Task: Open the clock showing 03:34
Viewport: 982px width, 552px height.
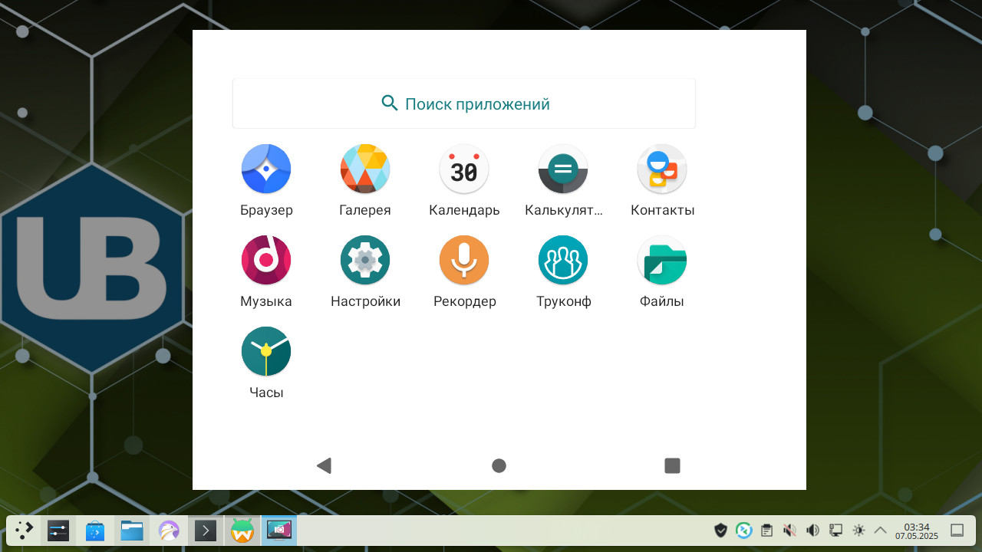Action: 917,531
